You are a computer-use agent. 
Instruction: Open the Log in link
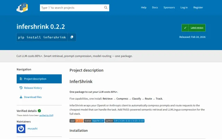(x=184, y=8)
